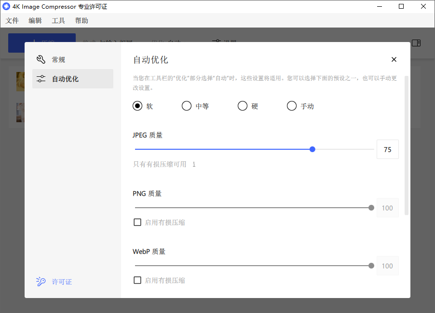This screenshot has width=435, height=313.
Task: Click the WebP 质量 slider handle
Action: (x=371, y=266)
